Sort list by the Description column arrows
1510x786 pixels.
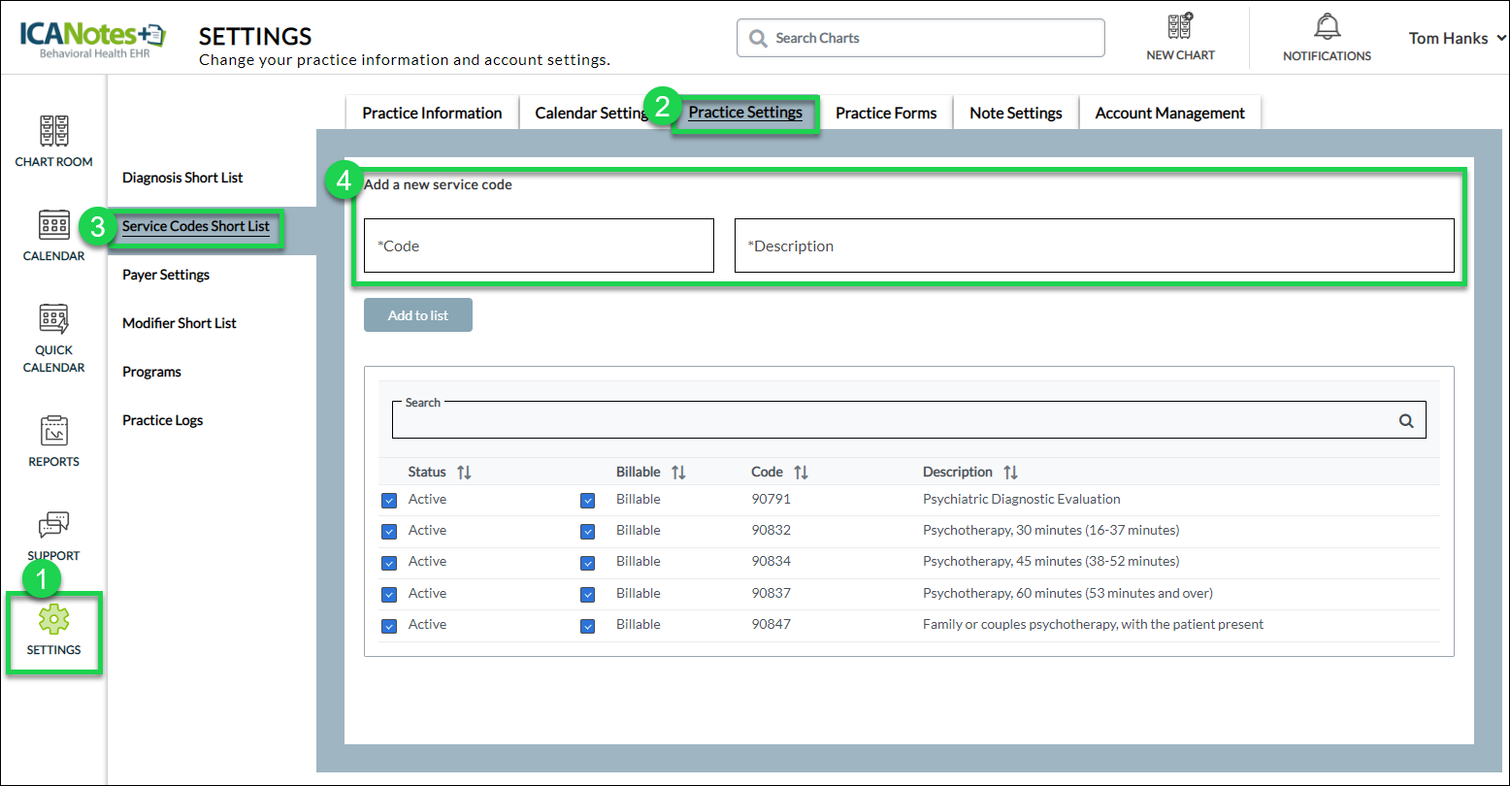1010,473
